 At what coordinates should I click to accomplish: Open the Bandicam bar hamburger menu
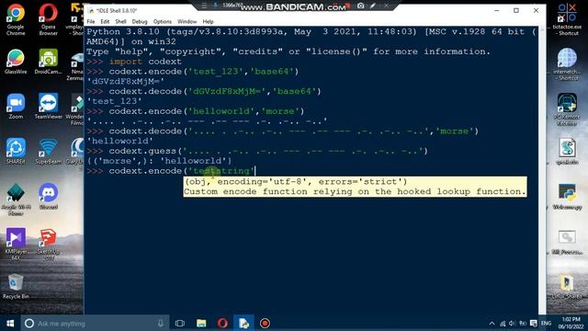coord(204,6)
